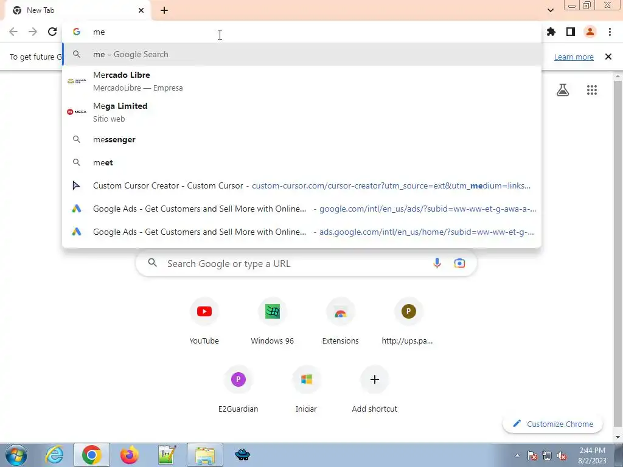Launch Firefox from taskbar

[130, 455]
